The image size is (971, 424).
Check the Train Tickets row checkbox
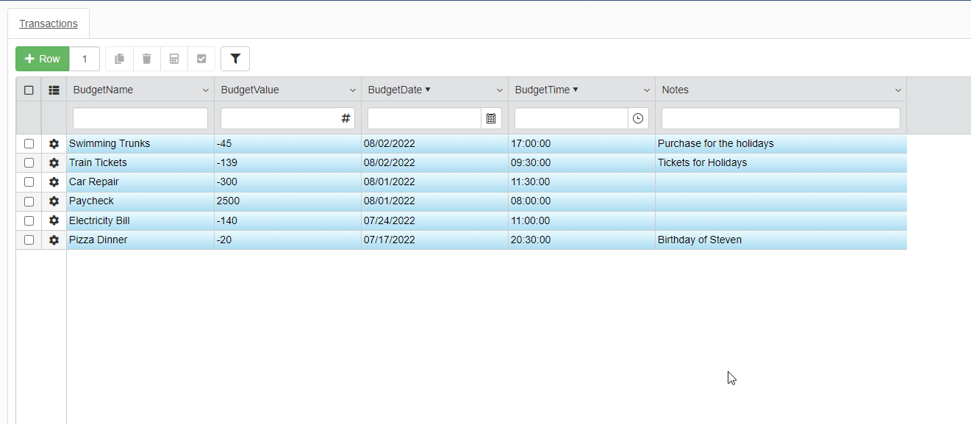tap(29, 163)
